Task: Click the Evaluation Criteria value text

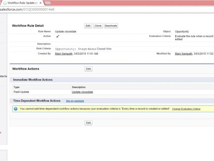Action: click(x=194, y=38)
